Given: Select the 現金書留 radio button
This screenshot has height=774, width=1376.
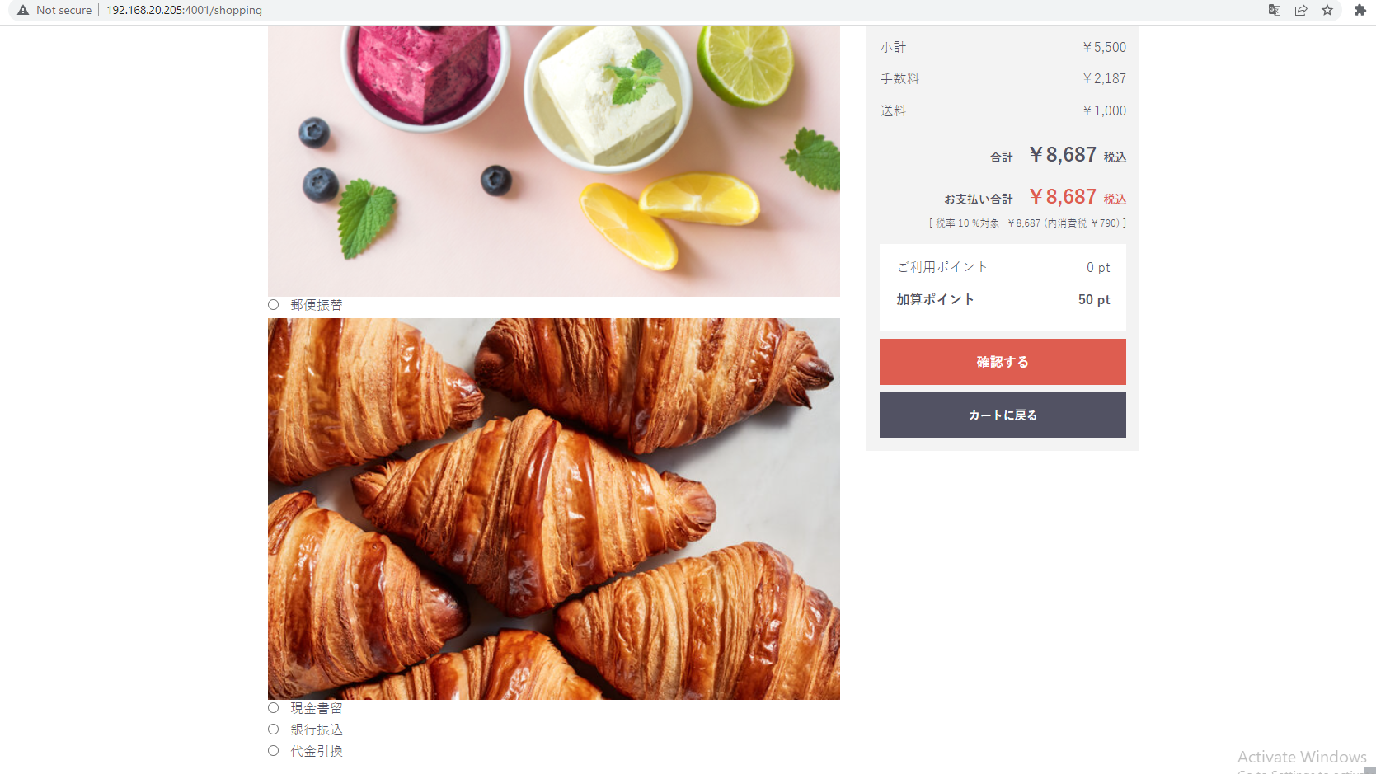Looking at the screenshot, I should (x=274, y=708).
